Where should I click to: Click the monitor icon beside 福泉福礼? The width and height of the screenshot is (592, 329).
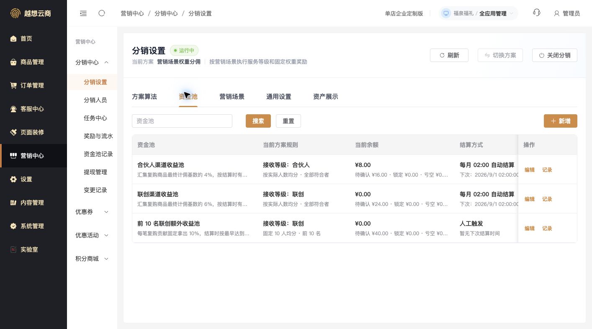click(446, 13)
